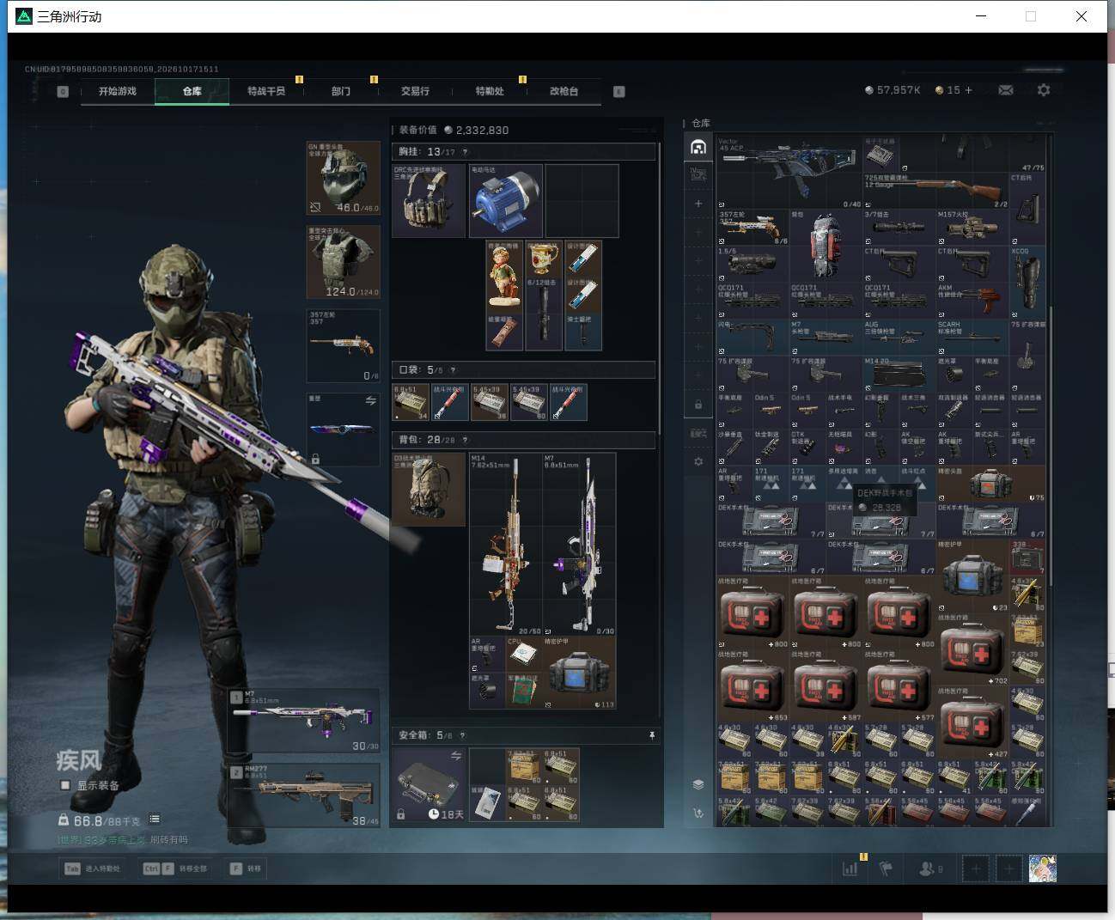This screenshot has width=1115, height=920.
Task: Select the 725 double-barrel shotgun in stash
Action: (x=935, y=191)
